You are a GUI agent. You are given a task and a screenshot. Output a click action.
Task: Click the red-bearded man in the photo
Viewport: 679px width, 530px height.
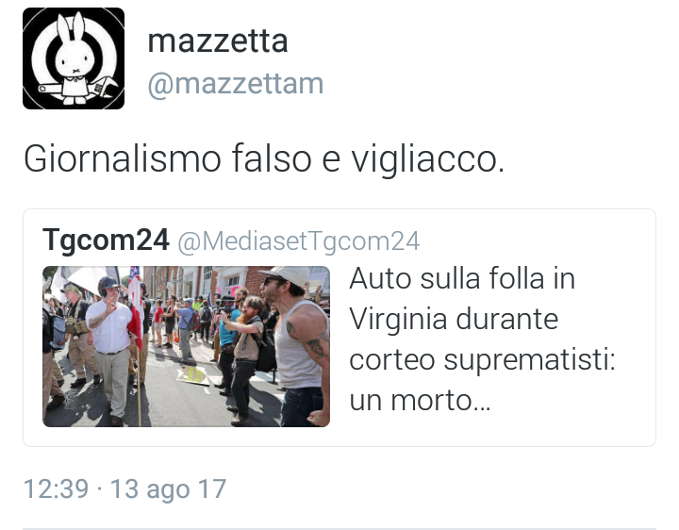point(247,357)
